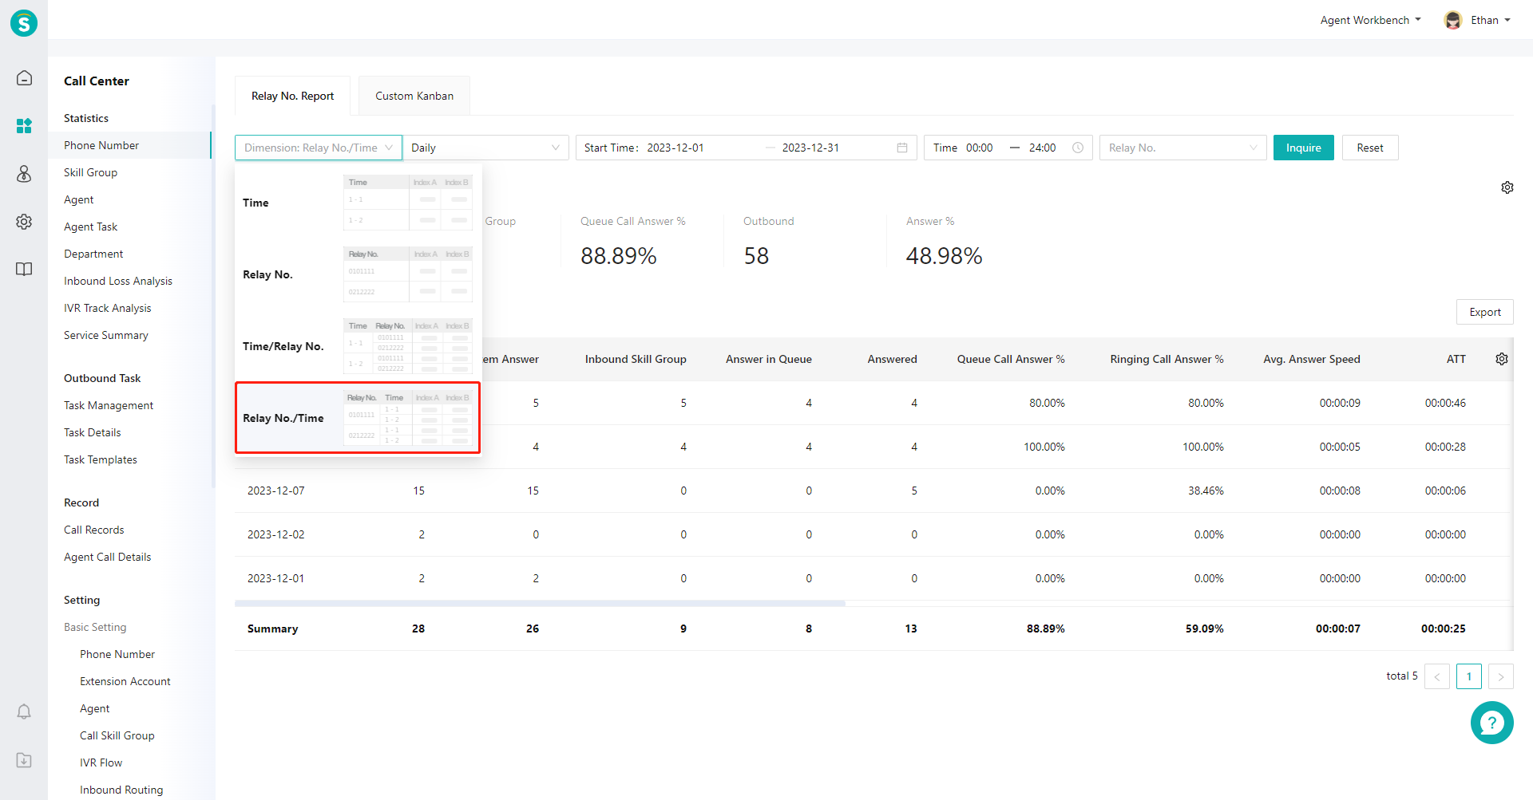
Task: Open Task Details
Action: 93,432
